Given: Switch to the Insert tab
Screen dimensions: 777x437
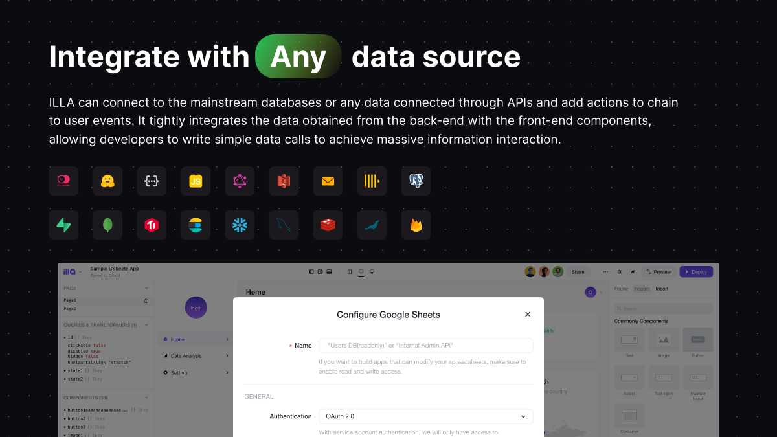Looking at the screenshot, I should tap(662, 289).
